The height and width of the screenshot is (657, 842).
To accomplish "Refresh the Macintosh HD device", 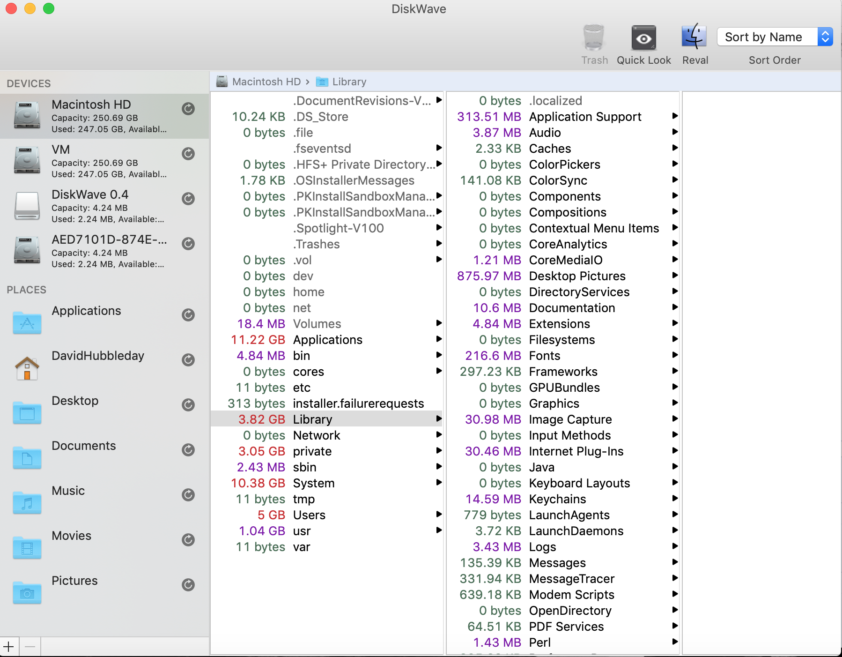I will (x=188, y=109).
